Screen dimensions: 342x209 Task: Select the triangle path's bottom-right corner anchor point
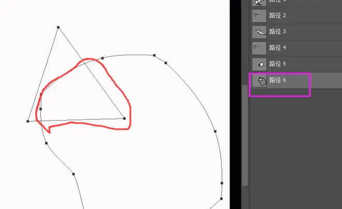[124, 118]
